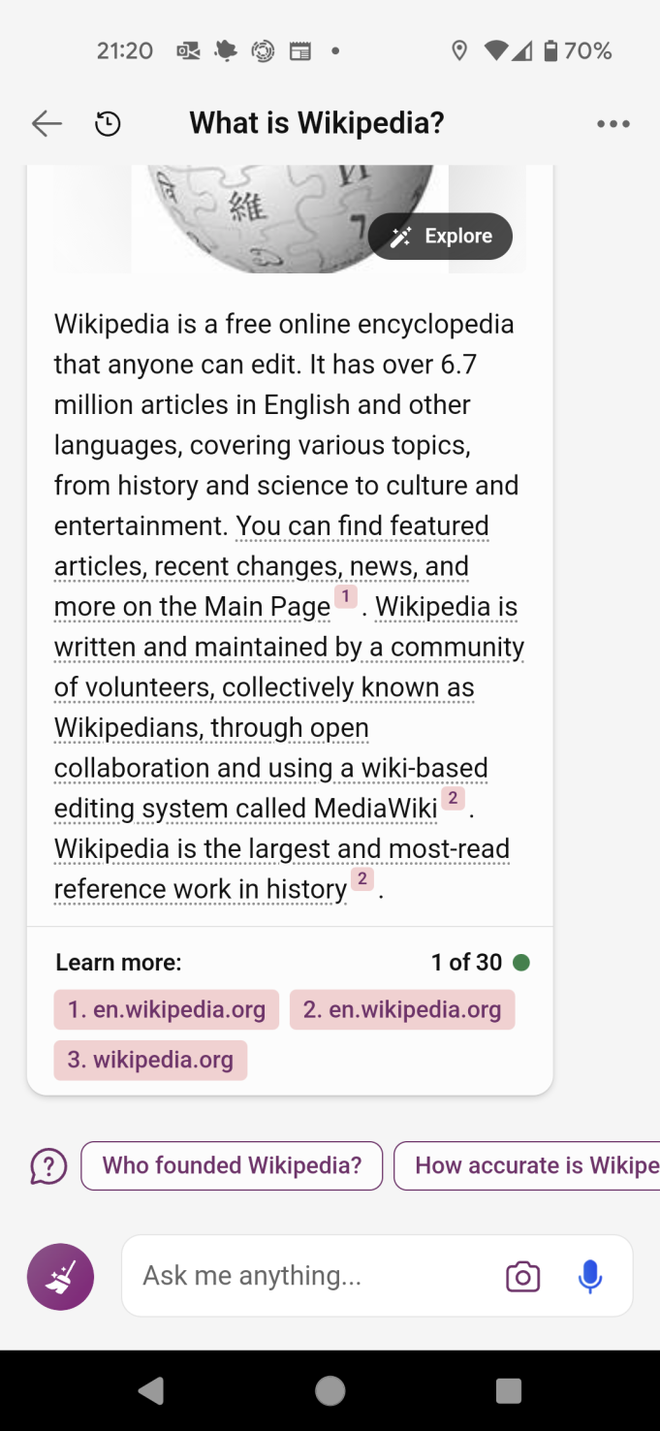Image resolution: width=660 pixels, height=1431 pixels.
Task: Tap the new topic broom button
Action: [x=60, y=1277]
